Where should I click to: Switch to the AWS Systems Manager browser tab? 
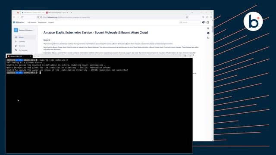[56, 12]
